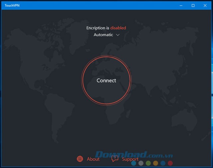Select the gray dot at bottom
Image resolution: width=213 pixels, height=168 pixels.
(x=141, y=163)
